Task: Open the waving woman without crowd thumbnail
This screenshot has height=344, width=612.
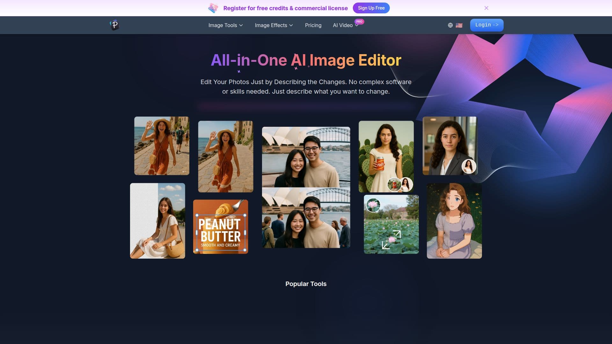Action: pos(225,156)
